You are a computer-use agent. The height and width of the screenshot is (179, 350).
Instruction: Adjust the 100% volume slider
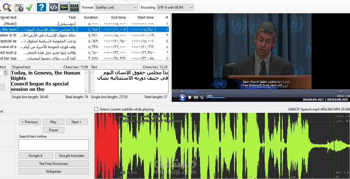pyautogui.click(x=215, y=98)
